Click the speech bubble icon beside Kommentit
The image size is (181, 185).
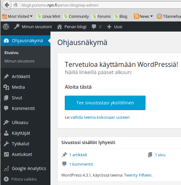coord(6,108)
